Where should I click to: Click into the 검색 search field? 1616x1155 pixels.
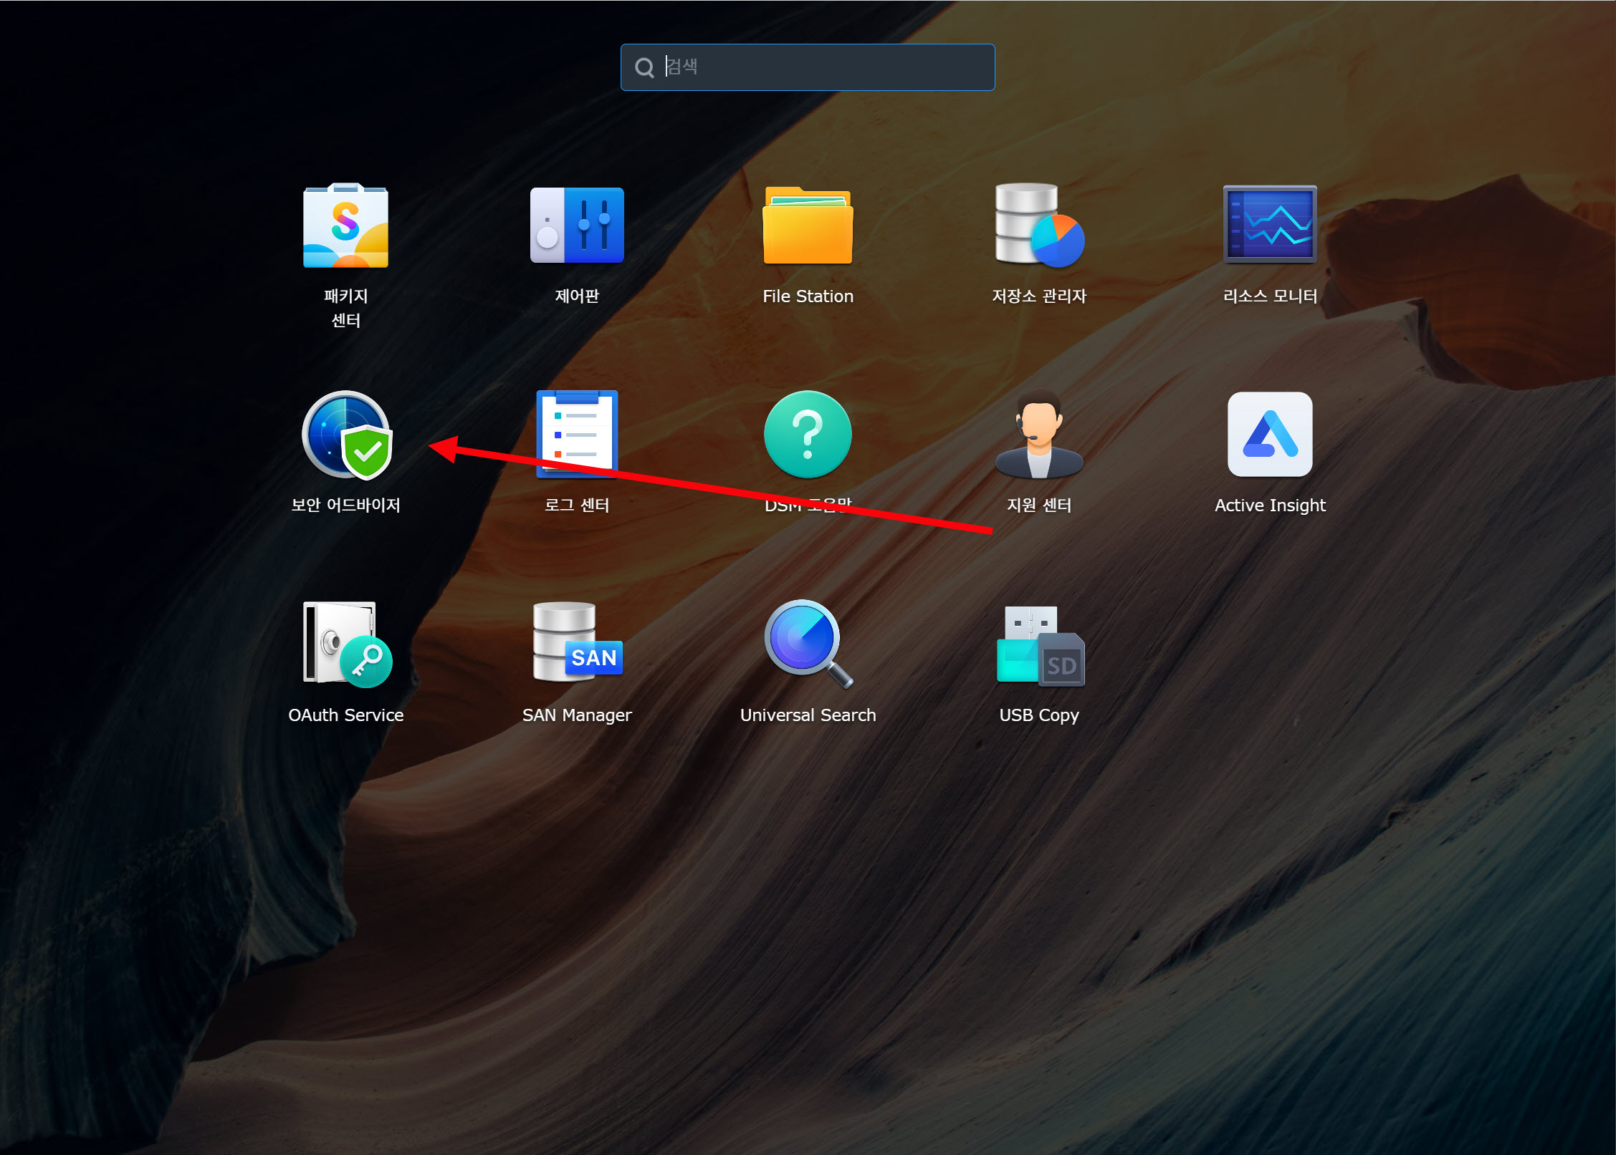pyautogui.click(x=824, y=67)
